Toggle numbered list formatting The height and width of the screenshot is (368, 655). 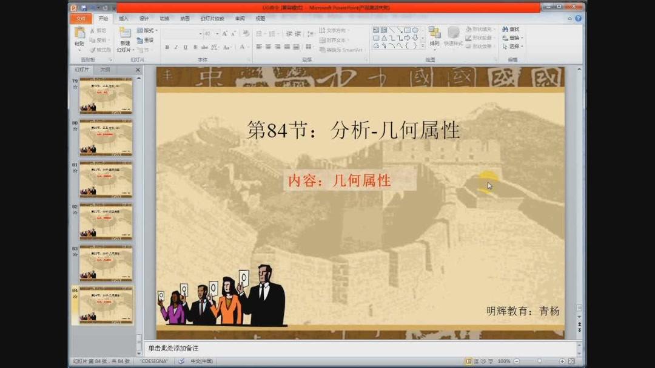click(x=273, y=34)
